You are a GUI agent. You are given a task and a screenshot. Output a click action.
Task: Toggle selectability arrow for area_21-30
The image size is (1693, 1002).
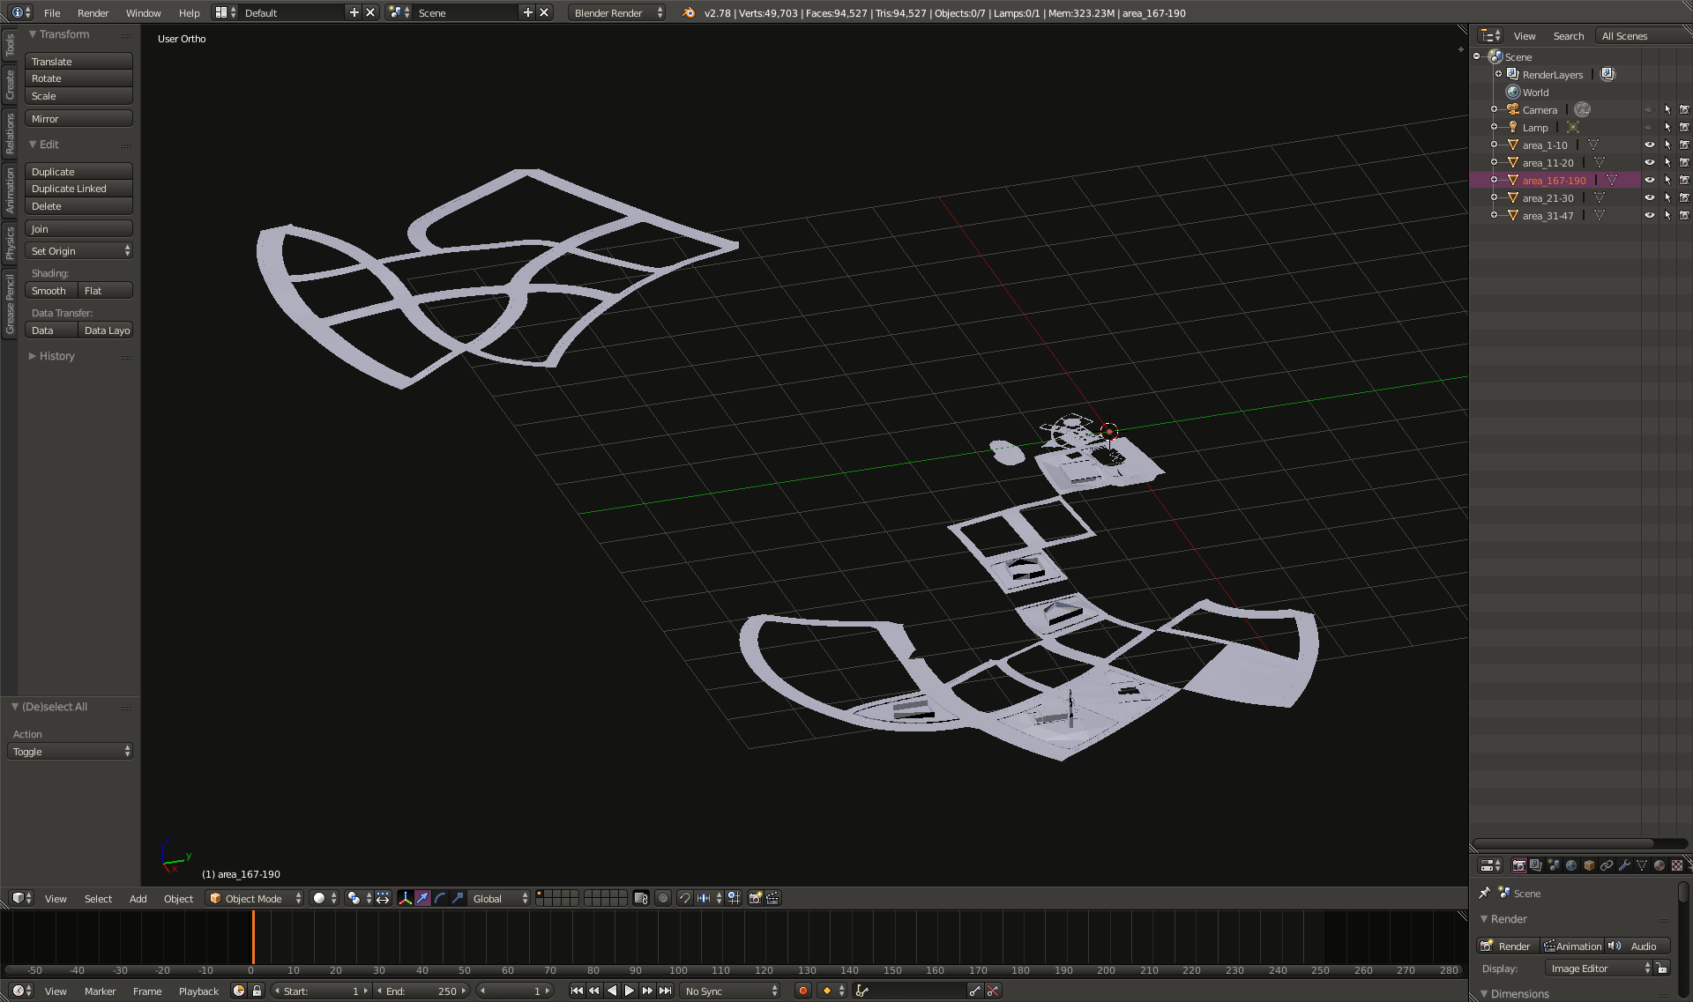coord(1667,198)
